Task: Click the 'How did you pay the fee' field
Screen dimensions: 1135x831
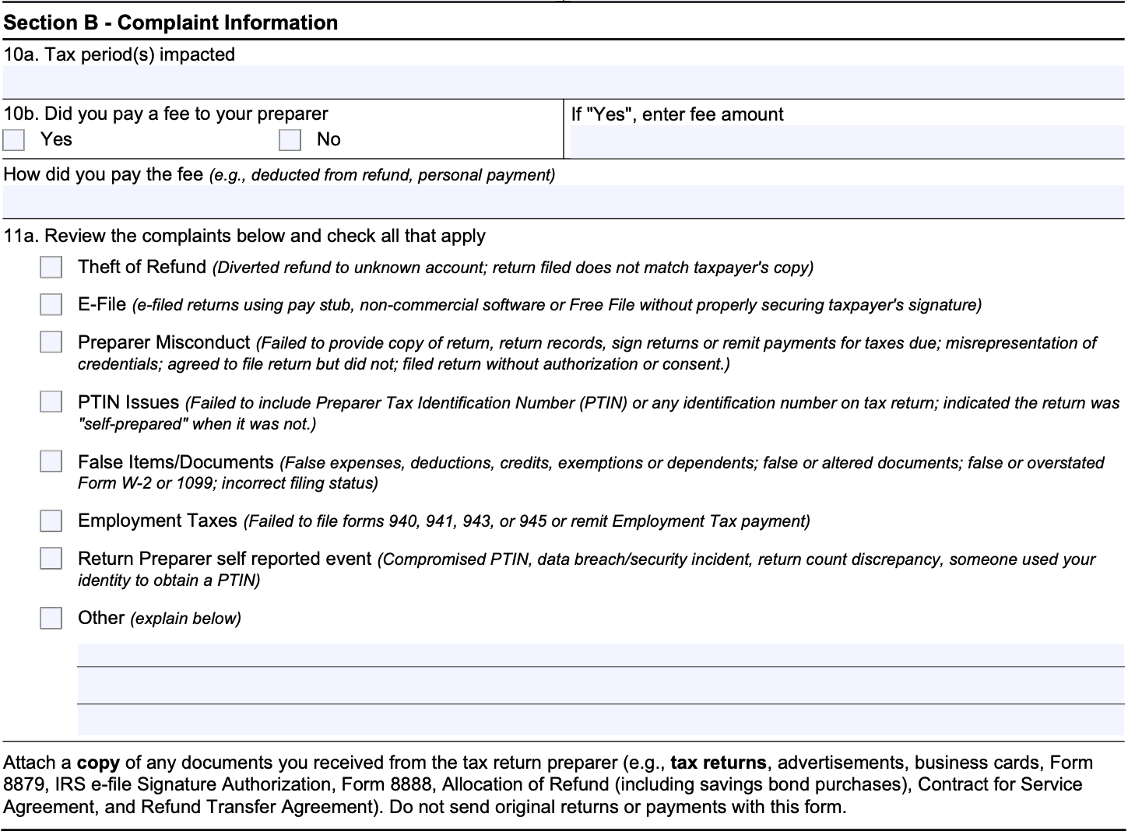Action: pyautogui.click(x=563, y=202)
